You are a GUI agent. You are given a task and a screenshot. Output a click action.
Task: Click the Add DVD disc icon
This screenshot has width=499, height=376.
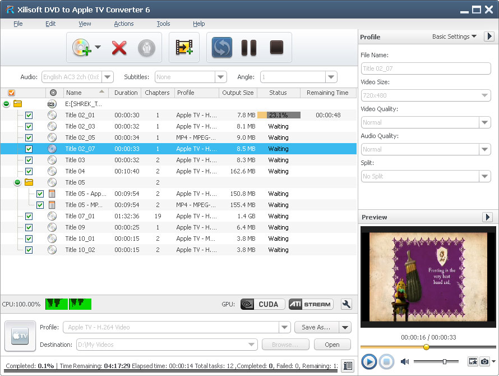81,48
